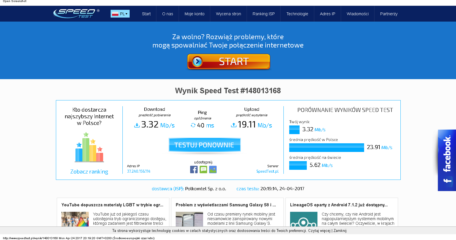
Task: Open the SpeedTest.pl server link
Action: click(267, 171)
